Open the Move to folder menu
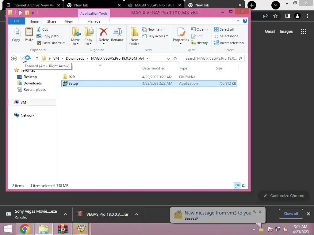 point(75,36)
